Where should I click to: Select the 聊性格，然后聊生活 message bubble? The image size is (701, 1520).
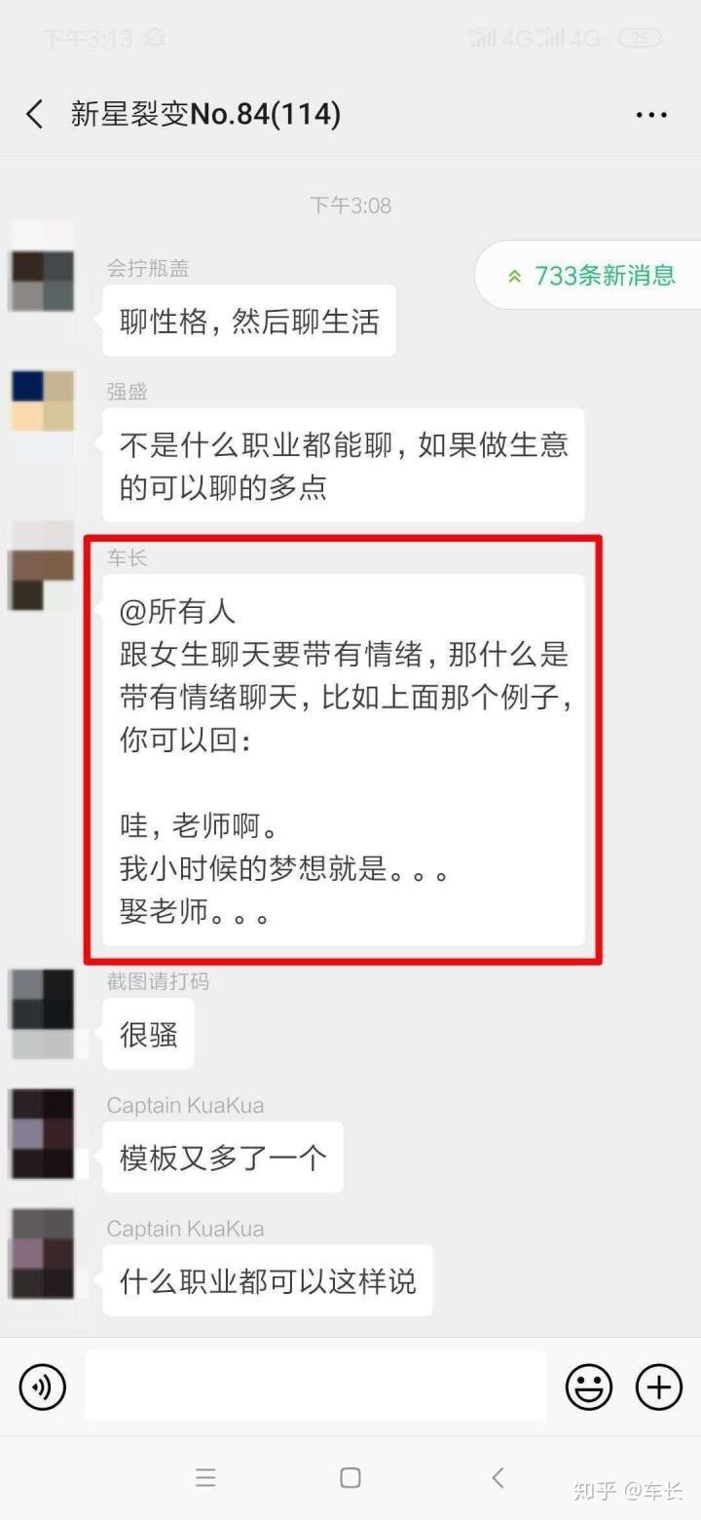click(249, 321)
